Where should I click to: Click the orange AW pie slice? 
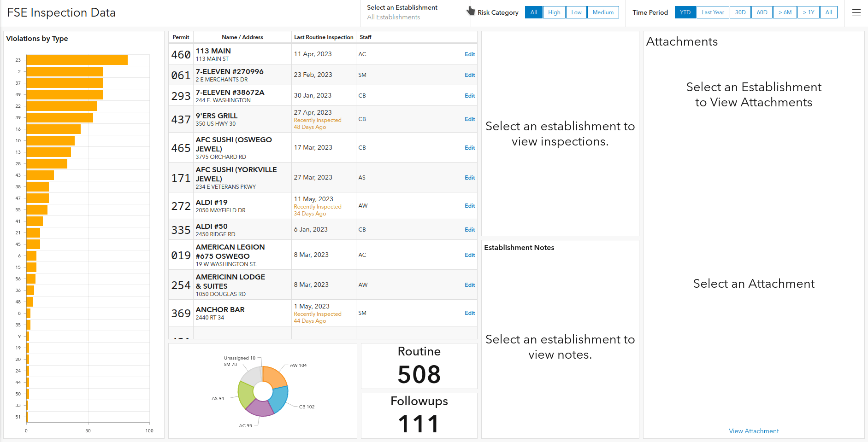tap(274, 377)
